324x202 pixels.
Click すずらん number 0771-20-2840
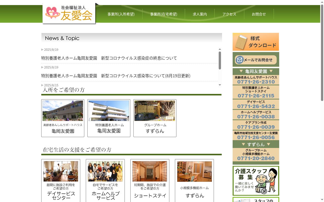(256, 158)
